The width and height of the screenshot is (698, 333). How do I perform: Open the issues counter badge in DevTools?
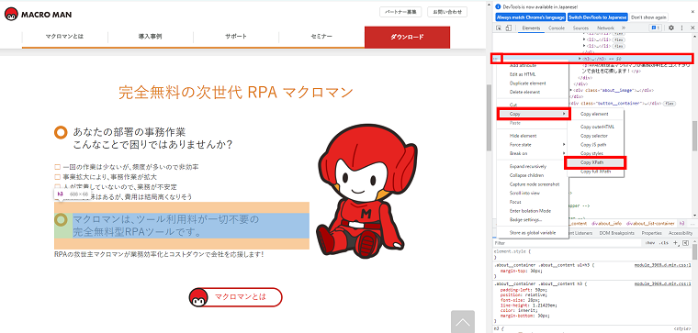pos(656,28)
